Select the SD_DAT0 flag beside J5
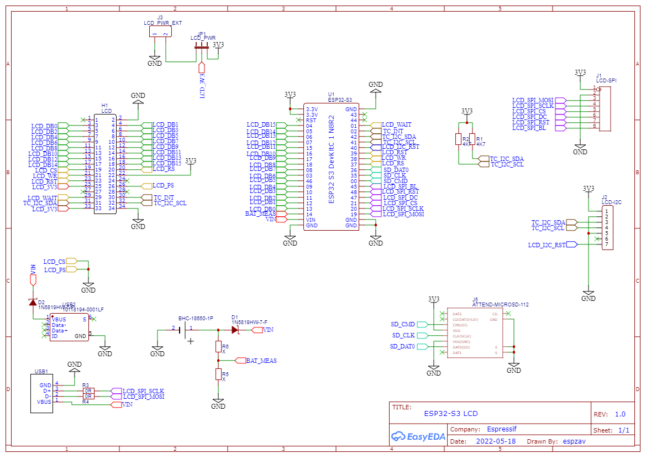The width and height of the screenshot is (646, 458). click(409, 347)
